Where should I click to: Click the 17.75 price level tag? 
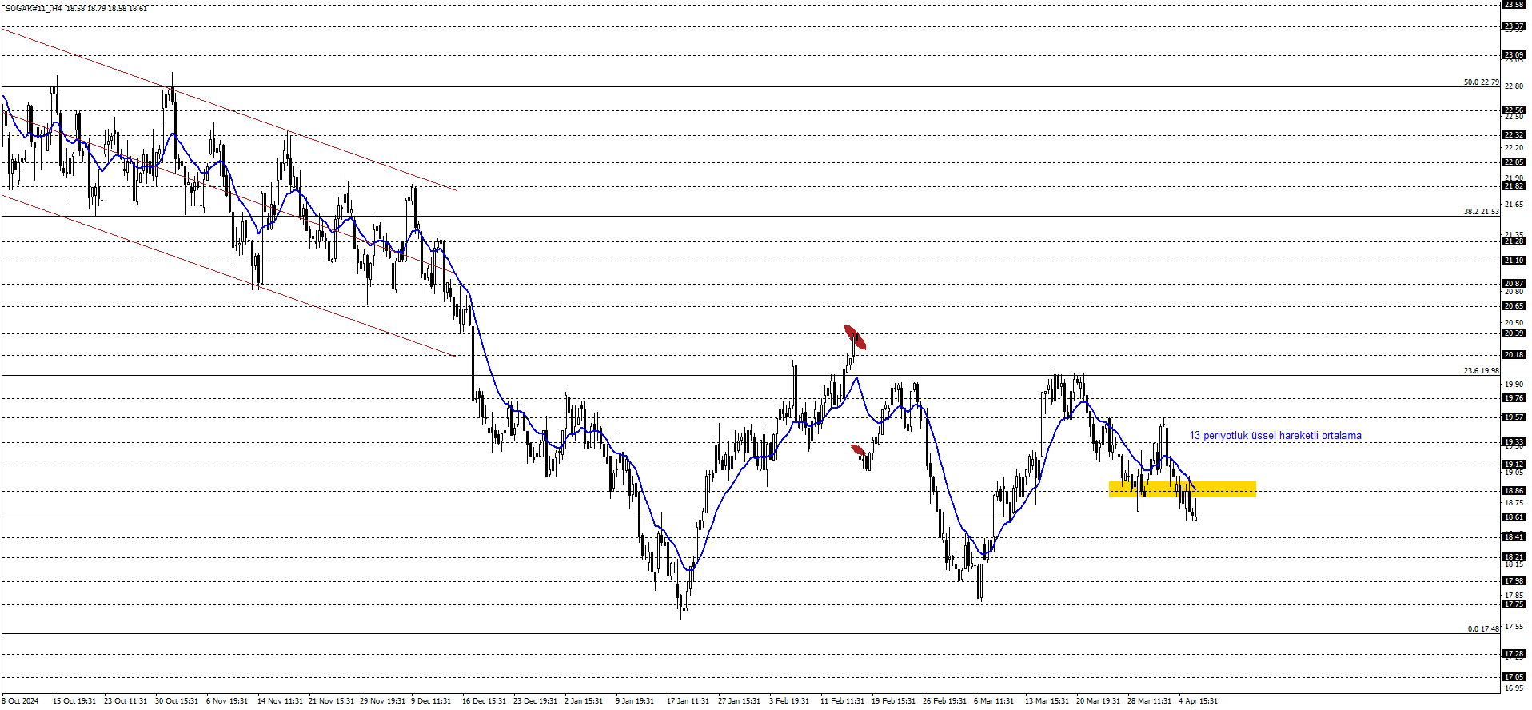[x=1514, y=604]
